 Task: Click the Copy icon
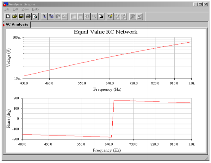[51, 16]
